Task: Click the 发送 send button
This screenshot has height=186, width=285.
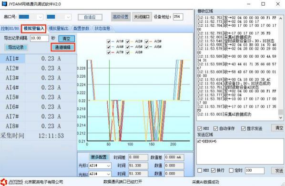Action: tap(278, 171)
